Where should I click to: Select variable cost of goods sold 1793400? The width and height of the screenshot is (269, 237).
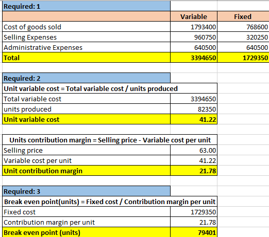194,27
